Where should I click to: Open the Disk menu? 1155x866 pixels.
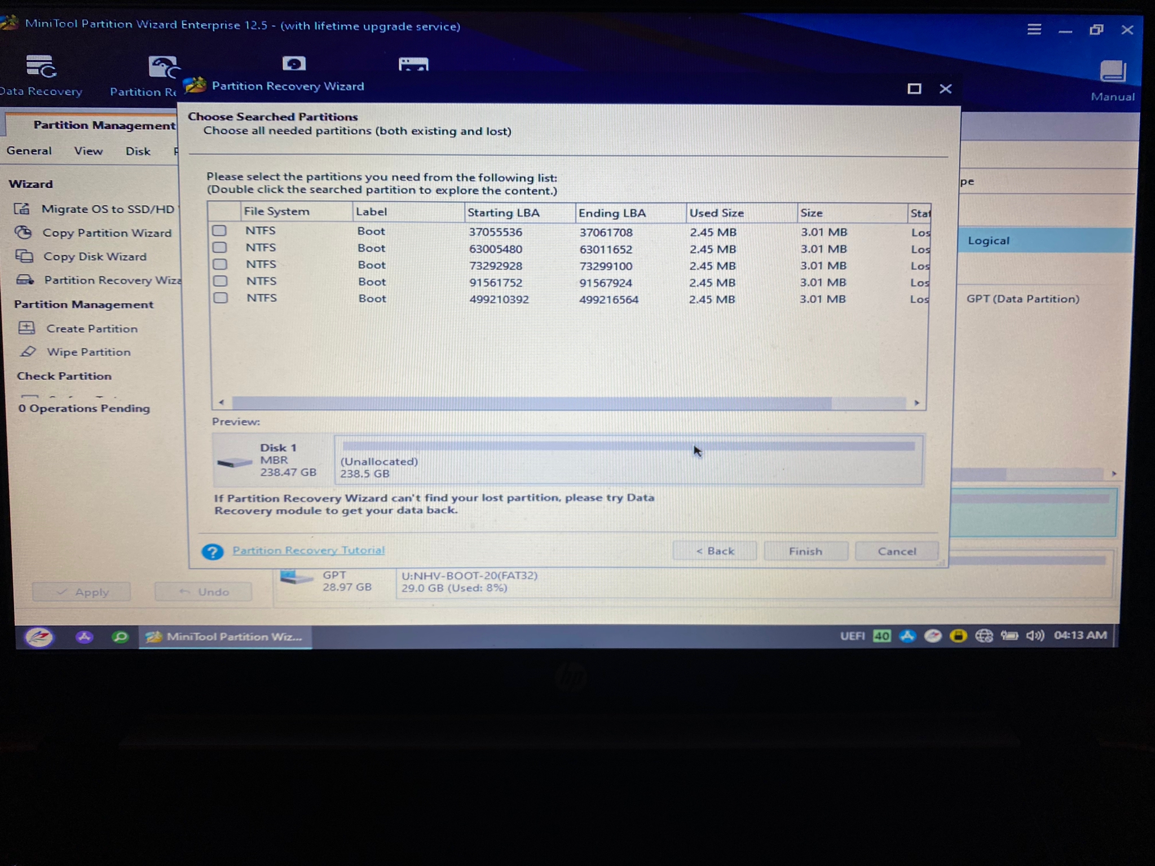coord(138,151)
